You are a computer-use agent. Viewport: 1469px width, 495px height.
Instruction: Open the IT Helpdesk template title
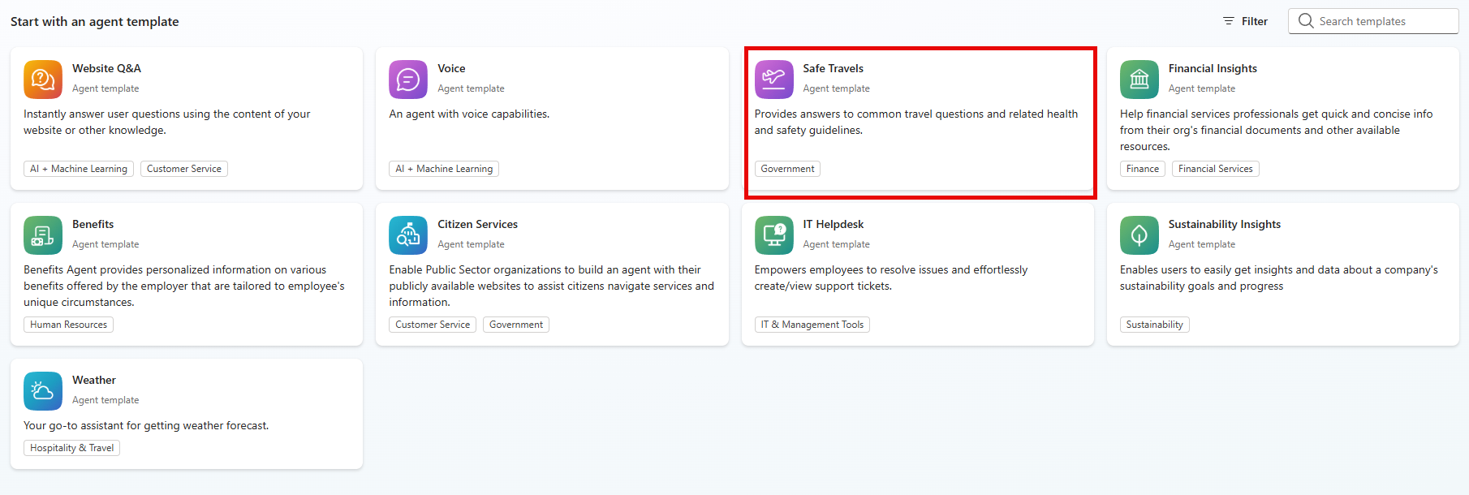833,224
